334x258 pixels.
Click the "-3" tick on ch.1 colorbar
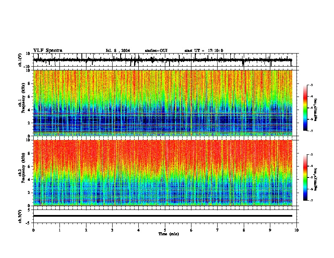coord(311,85)
